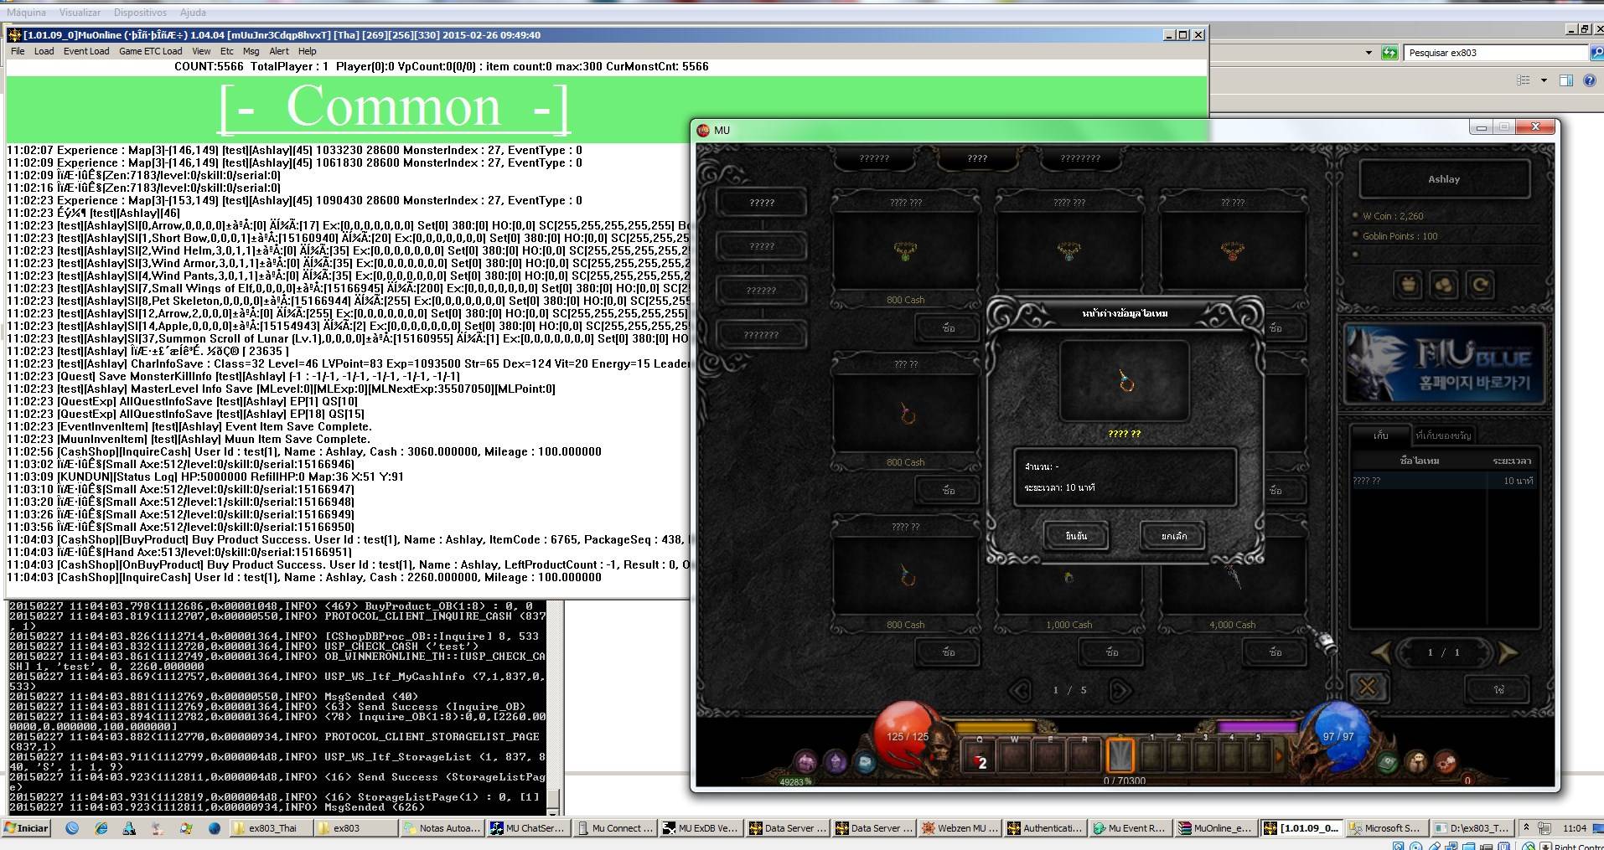Click the W hotkey slot

1014,755
